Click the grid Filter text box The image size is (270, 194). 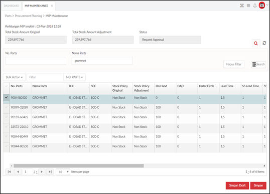click(45, 77)
